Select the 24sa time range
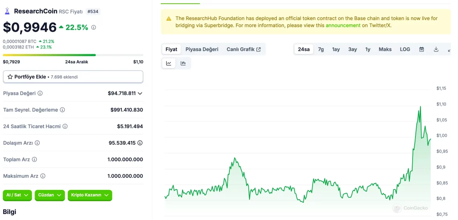The width and height of the screenshot is (458, 220). [304, 49]
